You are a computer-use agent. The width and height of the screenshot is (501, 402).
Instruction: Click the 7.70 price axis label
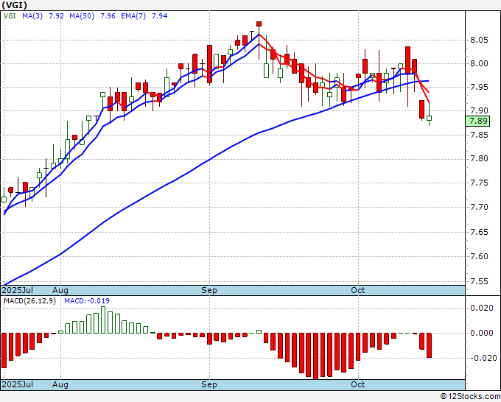pyautogui.click(x=480, y=207)
